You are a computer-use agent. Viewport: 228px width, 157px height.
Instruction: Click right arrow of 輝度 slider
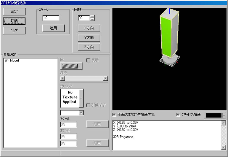coord(105,78)
